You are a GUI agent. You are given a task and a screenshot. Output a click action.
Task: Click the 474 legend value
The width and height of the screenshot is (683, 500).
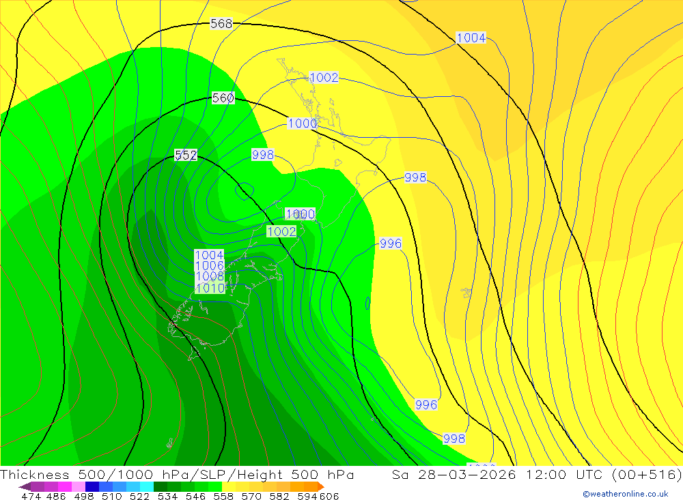(31, 496)
